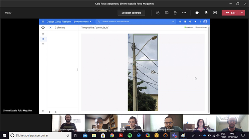249x139 pixels.
Task: Open Spotify from the Windows taskbar
Action: [130, 135]
